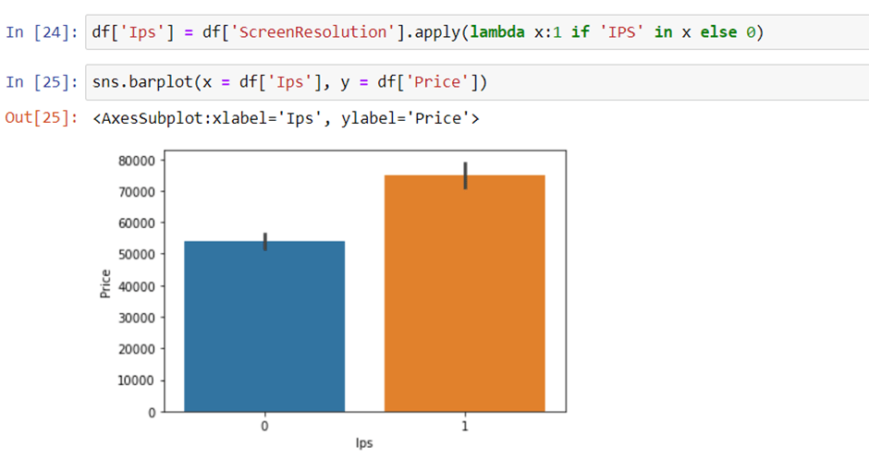Click the 80000 y-axis tick label
Image resolution: width=869 pixels, height=458 pixels.
pos(137,161)
